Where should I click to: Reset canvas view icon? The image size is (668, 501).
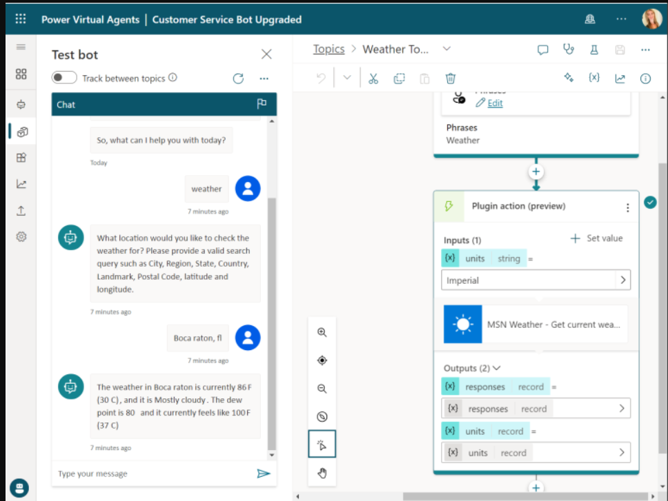pyautogui.click(x=322, y=416)
